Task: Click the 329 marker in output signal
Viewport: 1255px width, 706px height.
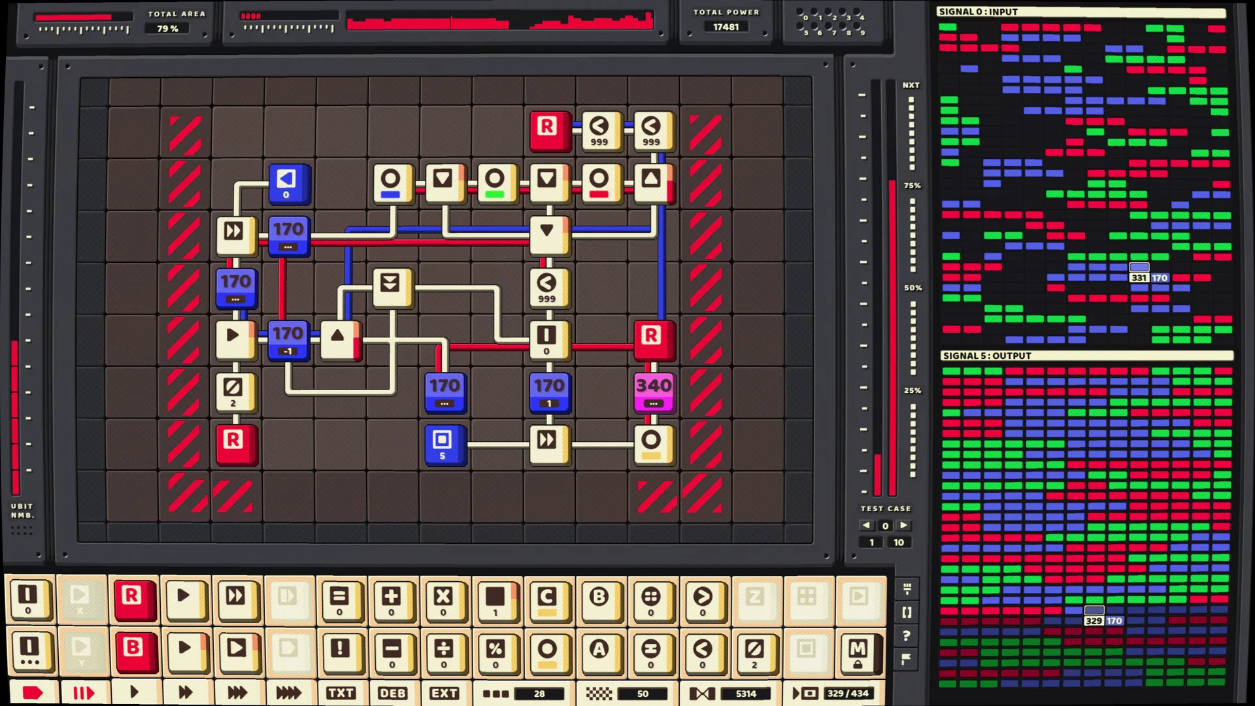Action: pyautogui.click(x=1094, y=621)
